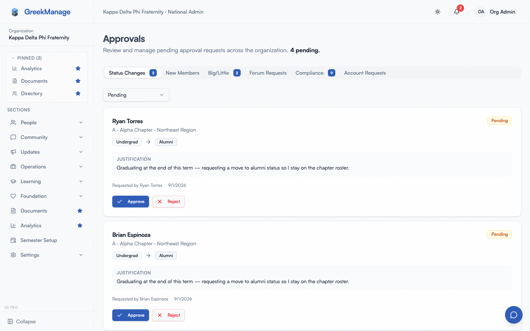Image resolution: width=530 pixels, height=331 pixels.
Task: Toggle the light/dark theme sun icon
Action: point(438,12)
